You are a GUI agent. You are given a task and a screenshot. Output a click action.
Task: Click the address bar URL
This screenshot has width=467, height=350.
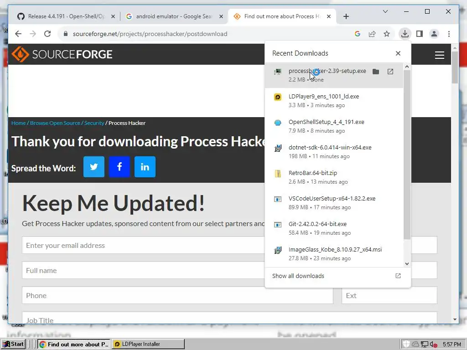click(x=150, y=34)
